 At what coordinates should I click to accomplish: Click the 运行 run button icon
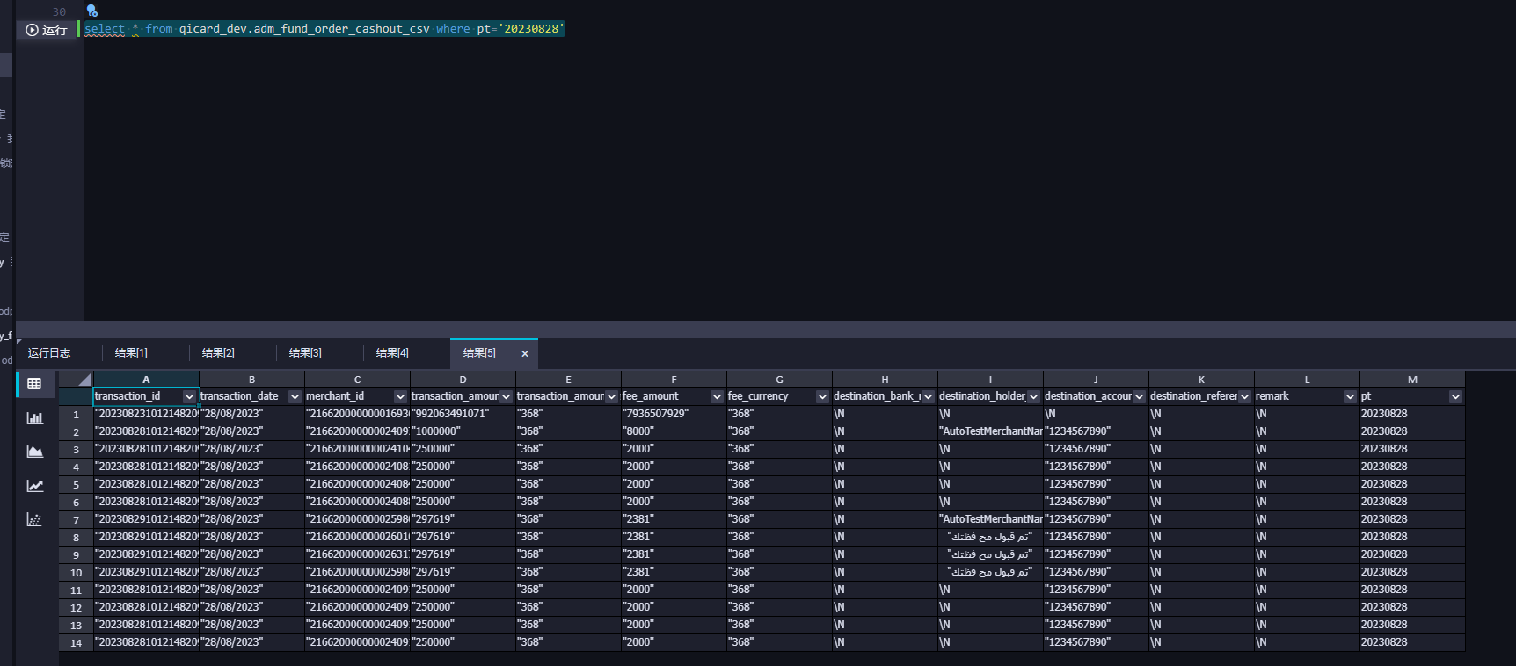coord(33,30)
